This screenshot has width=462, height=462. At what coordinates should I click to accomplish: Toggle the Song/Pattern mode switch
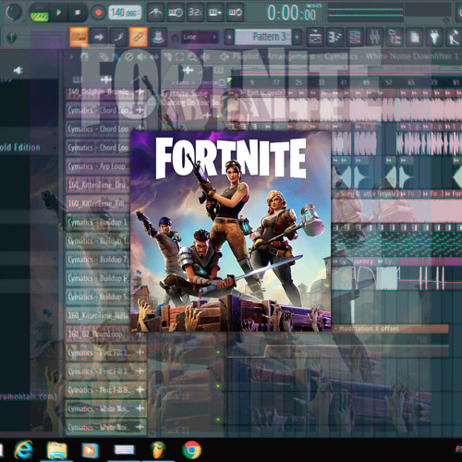click(x=39, y=14)
